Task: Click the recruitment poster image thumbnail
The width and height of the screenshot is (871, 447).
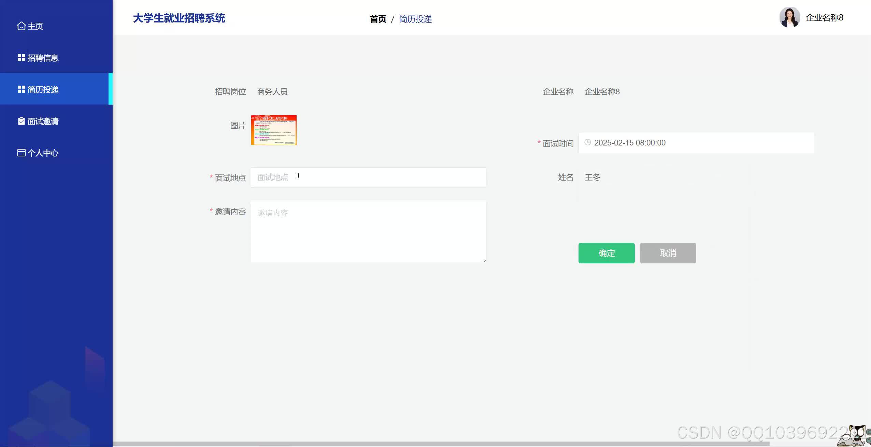Action: click(273, 130)
